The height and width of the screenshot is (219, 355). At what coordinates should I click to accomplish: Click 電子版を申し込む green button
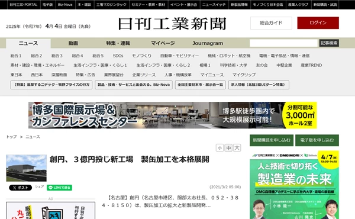tap(317, 140)
